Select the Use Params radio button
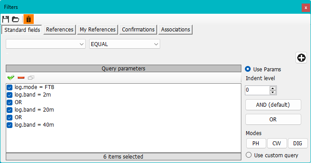Viewport: 311px width, 163px height. pos(248,69)
